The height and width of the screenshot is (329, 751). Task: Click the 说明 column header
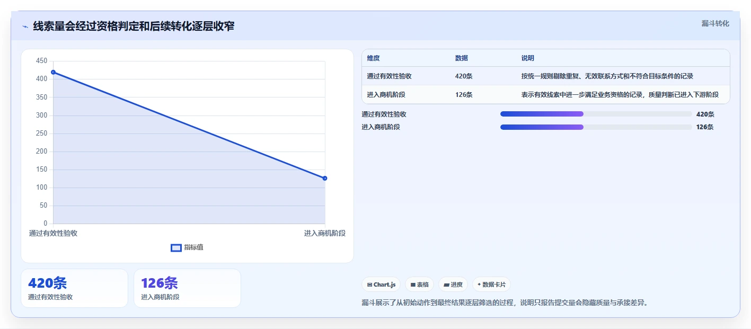(x=527, y=58)
